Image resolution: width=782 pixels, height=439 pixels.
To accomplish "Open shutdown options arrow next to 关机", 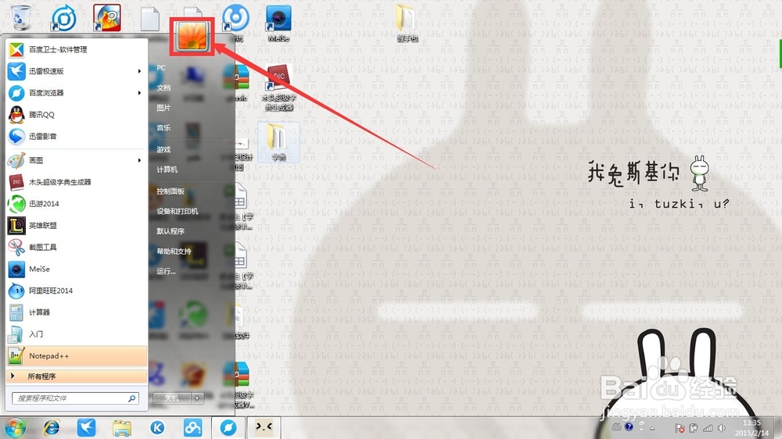I will coord(198,398).
